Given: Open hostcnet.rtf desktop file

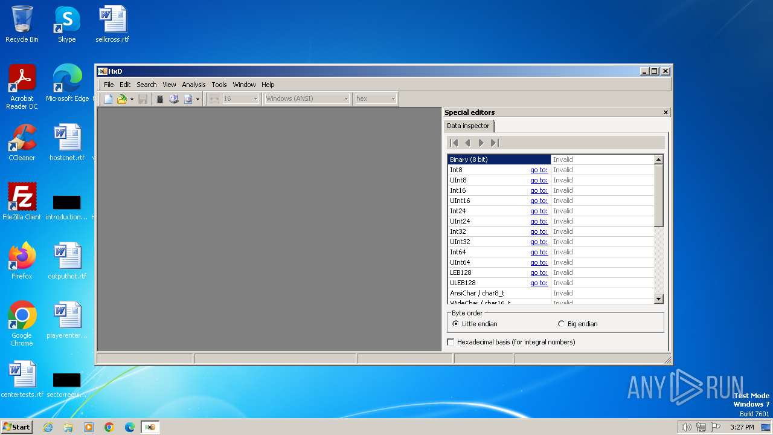Looking at the screenshot, I should coord(67,143).
